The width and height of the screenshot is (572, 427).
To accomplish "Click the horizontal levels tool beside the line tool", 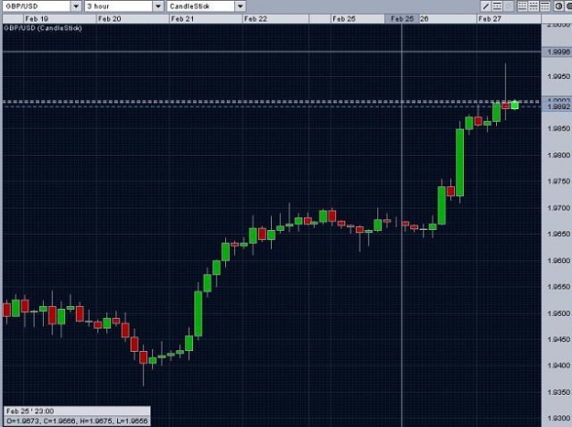I will [497, 6].
